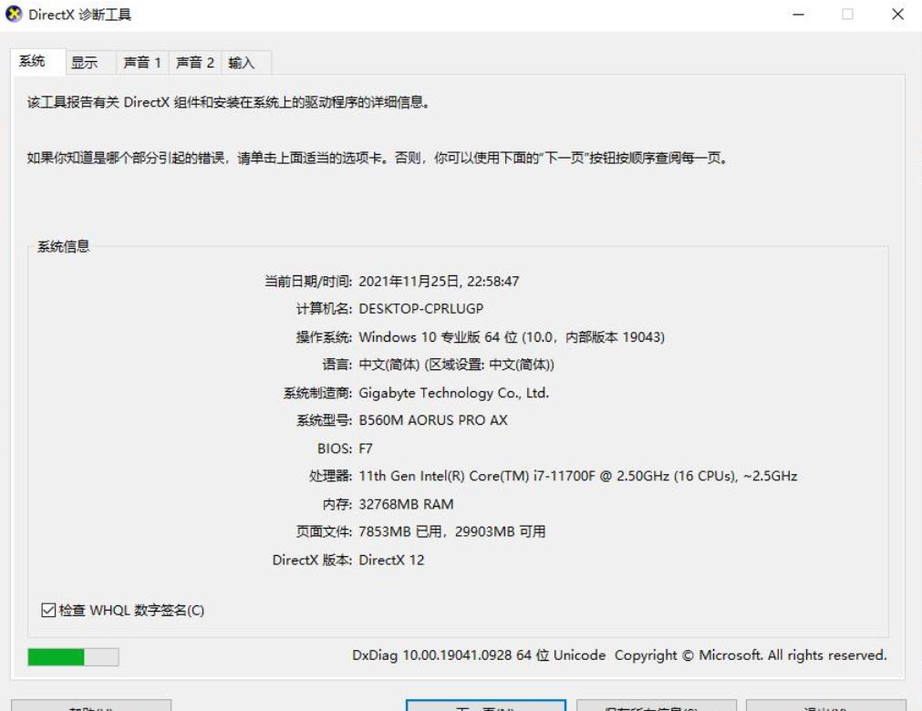Click the DxDiag 10.00.19041.0928 version text
The width and height of the screenshot is (922, 711).
pyautogui.click(x=619, y=655)
